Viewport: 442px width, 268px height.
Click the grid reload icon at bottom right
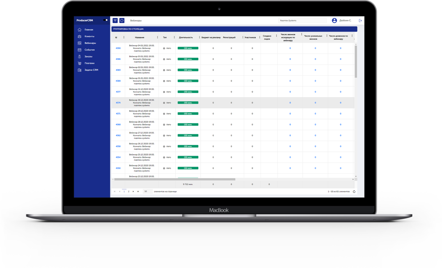coord(354,191)
